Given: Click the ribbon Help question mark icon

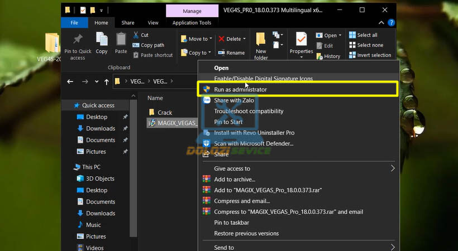Looking at the screenshot, I should coord(391,22).
